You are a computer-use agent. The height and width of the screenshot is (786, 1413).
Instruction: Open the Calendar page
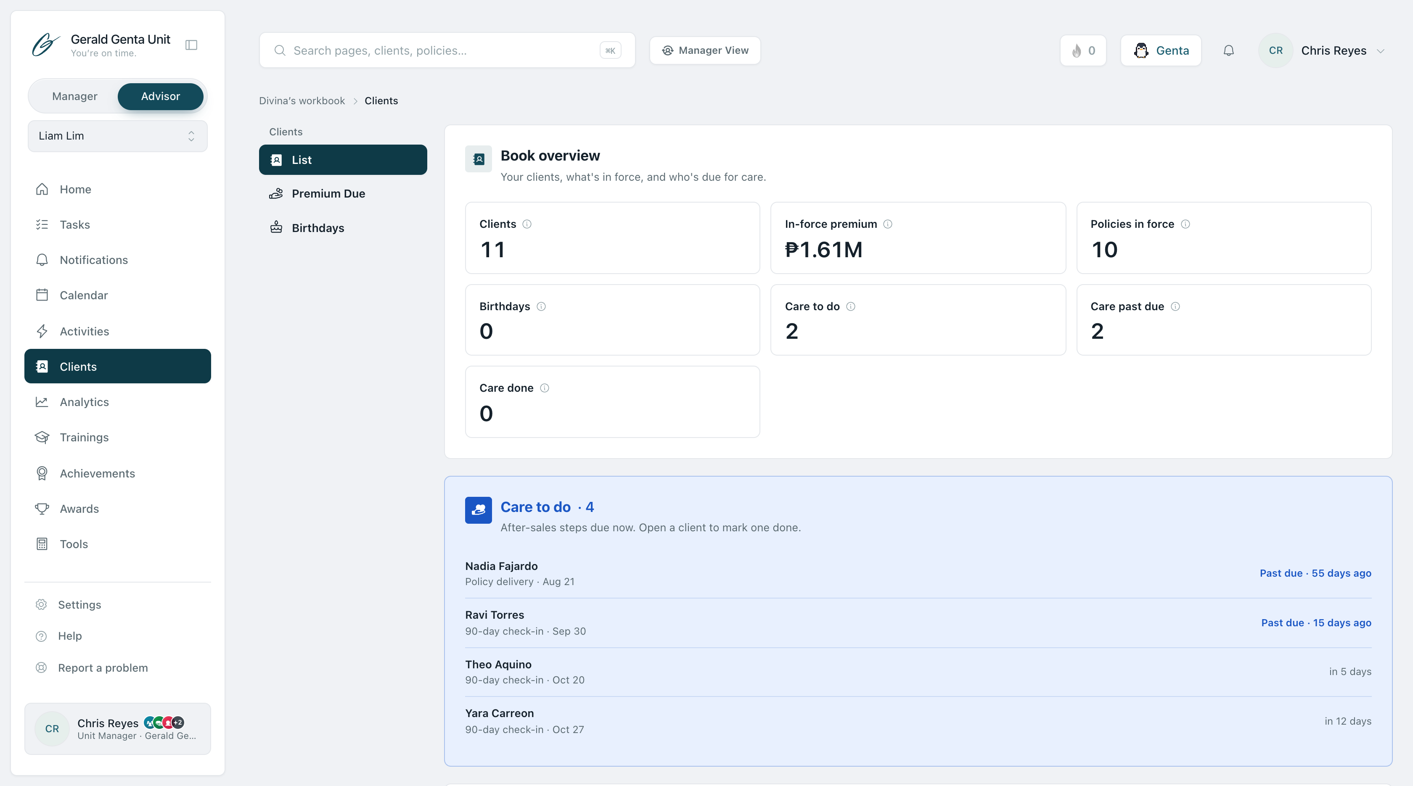tap(117, 295)
